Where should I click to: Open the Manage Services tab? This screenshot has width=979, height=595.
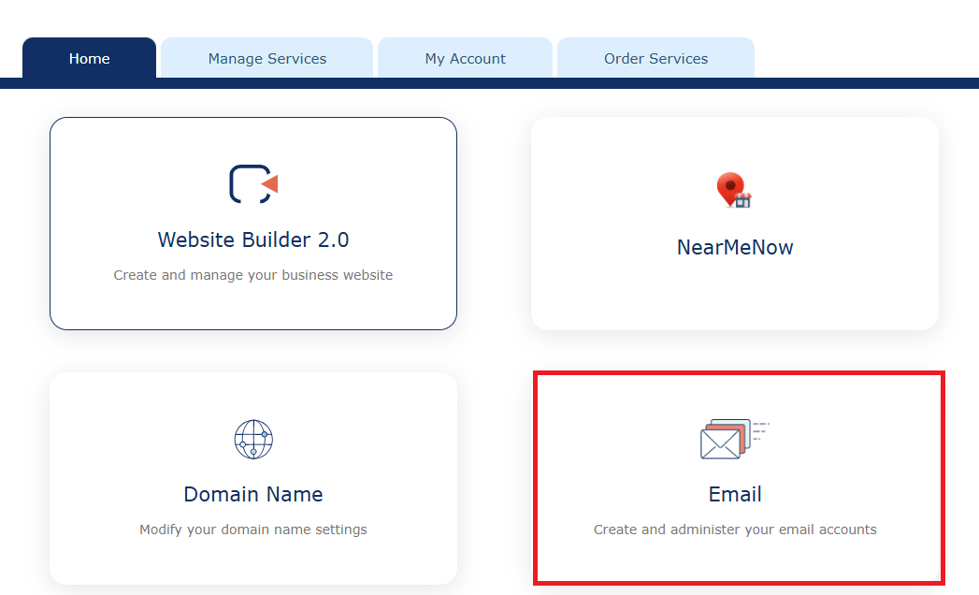click(267, 58)
